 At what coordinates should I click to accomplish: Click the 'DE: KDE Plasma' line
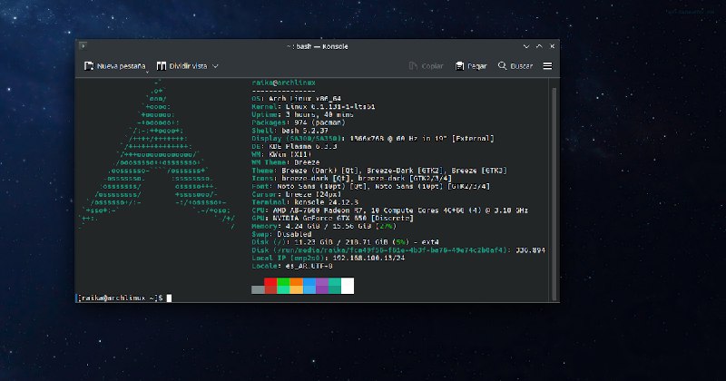click(x=294, y=146)
